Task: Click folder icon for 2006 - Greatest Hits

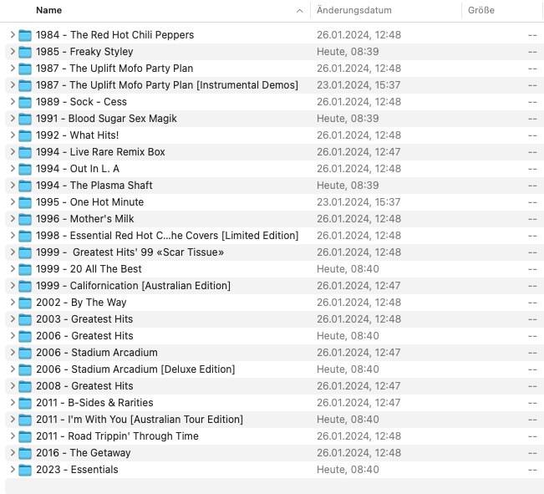Action: [24, 336]
